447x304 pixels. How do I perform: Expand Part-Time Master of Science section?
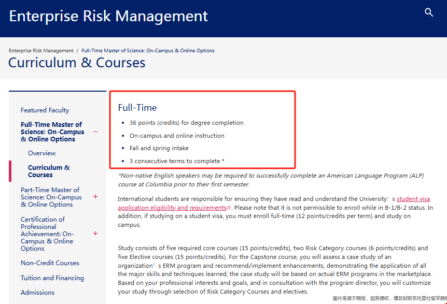pyautogui.click(x=95, y=197)
